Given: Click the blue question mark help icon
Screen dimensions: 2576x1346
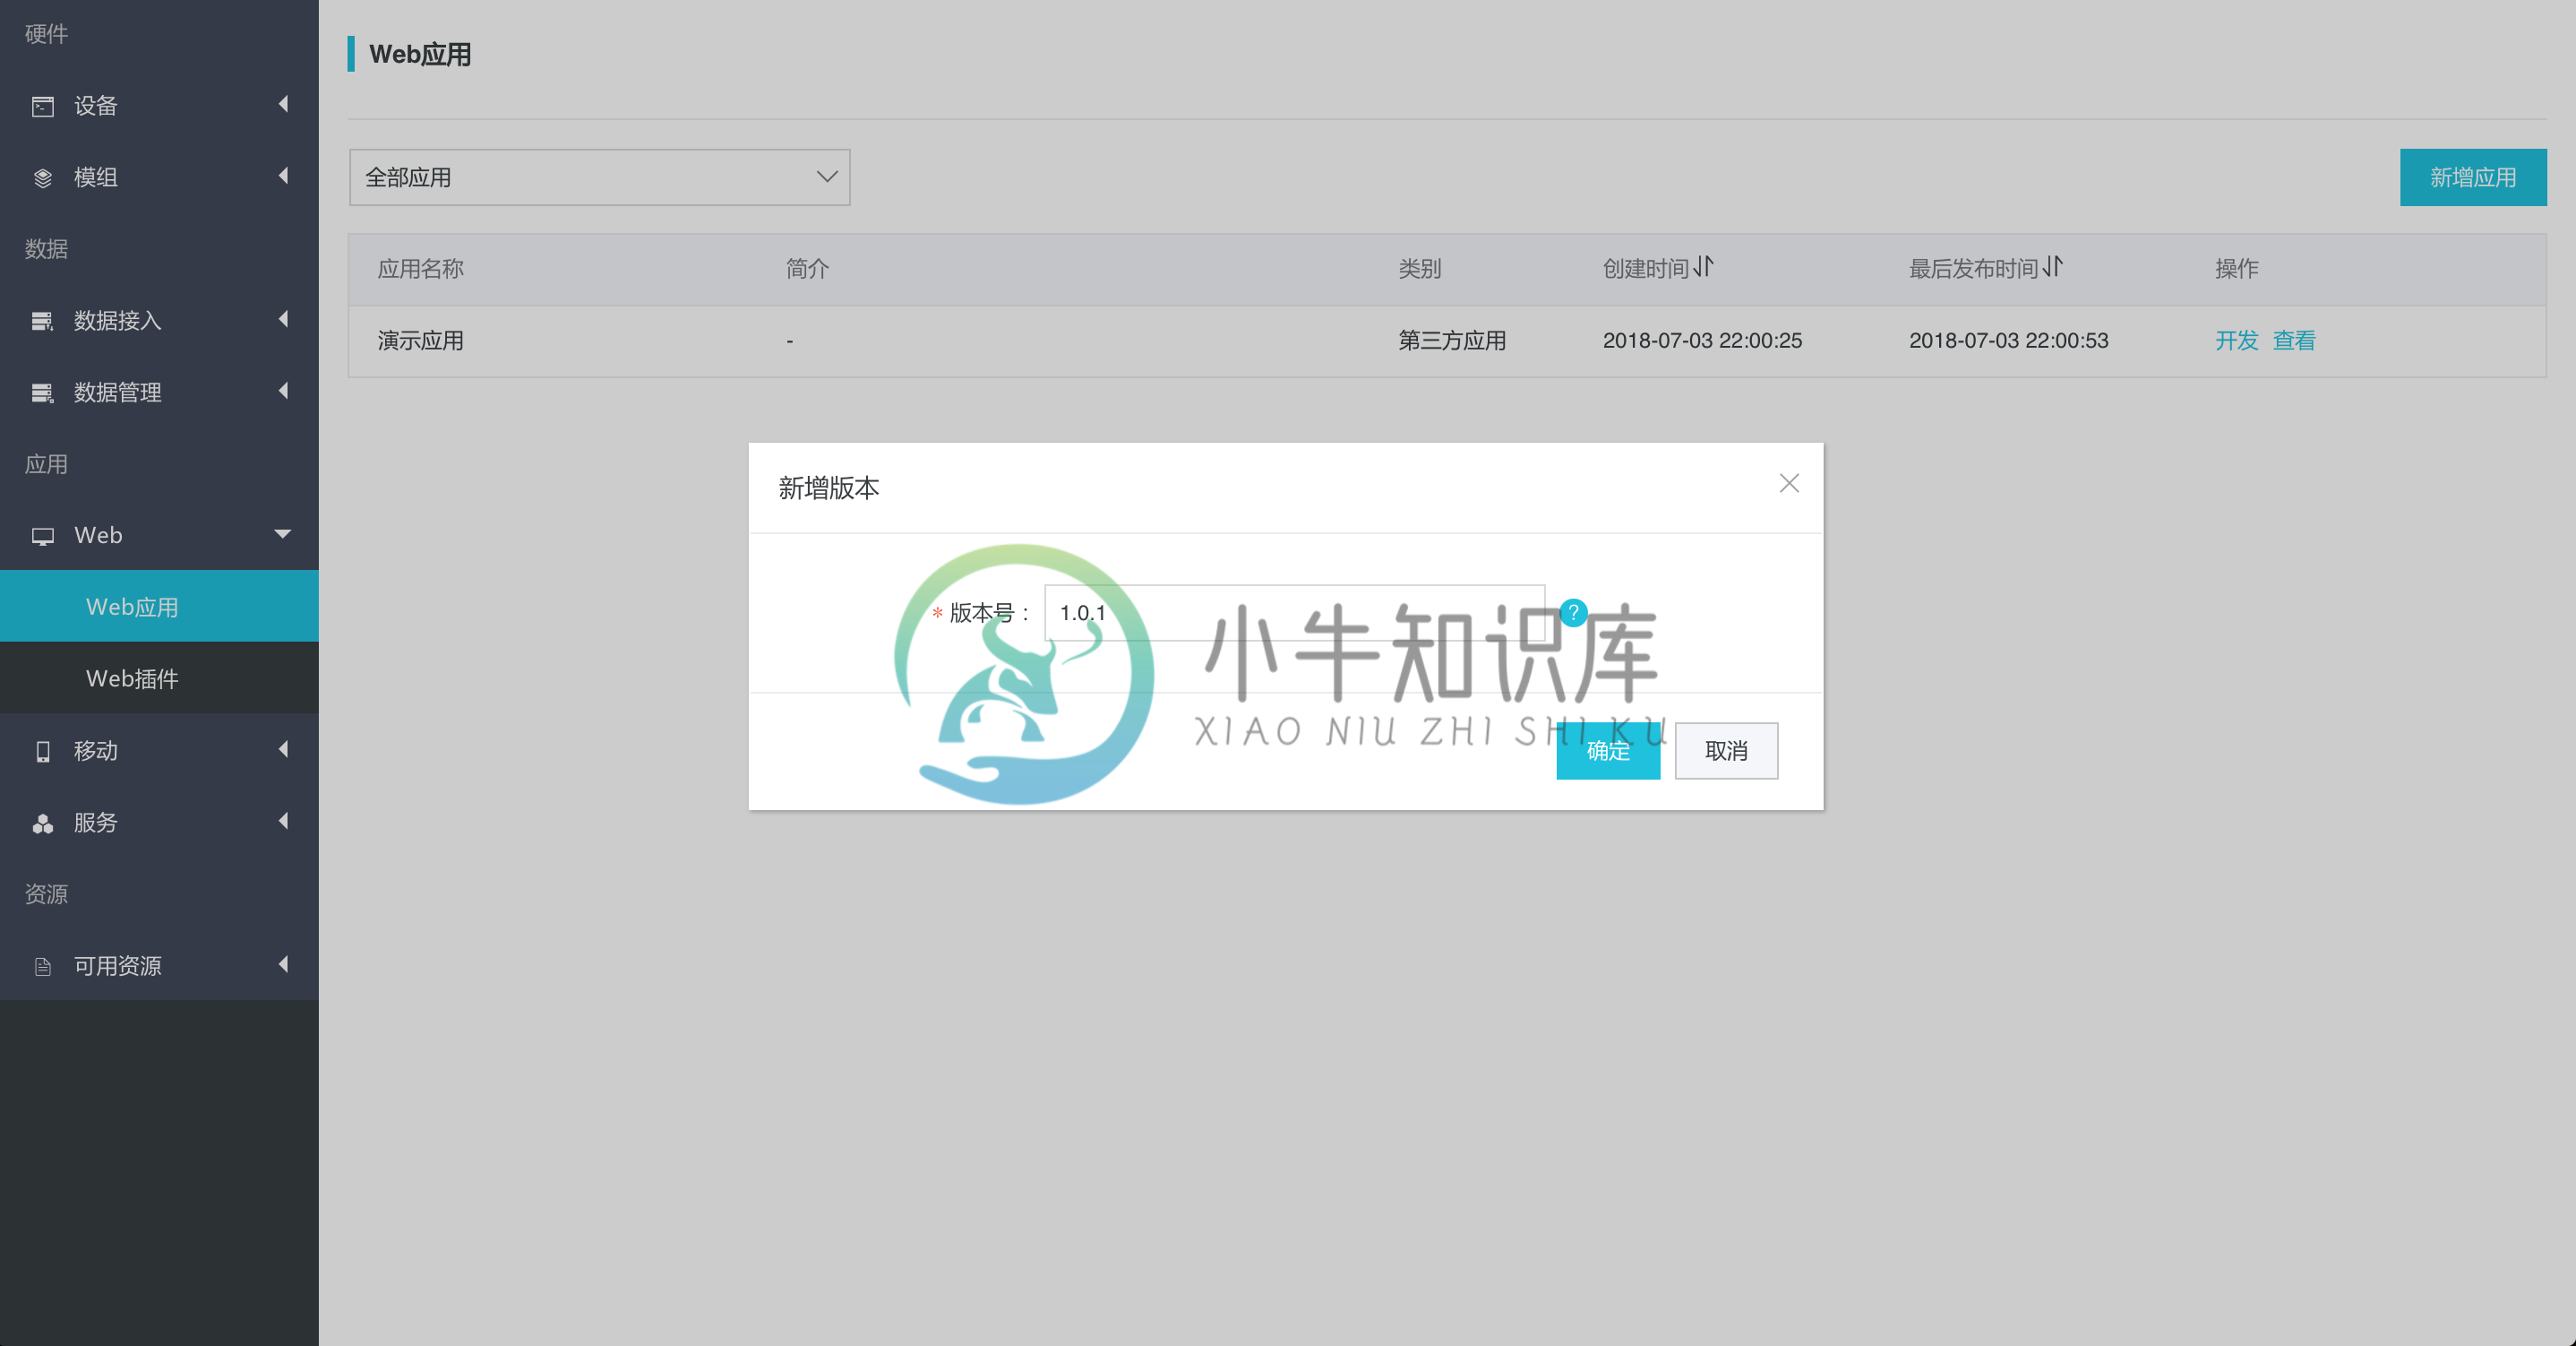Looking at the screenshot, I should coord(1573,612).
